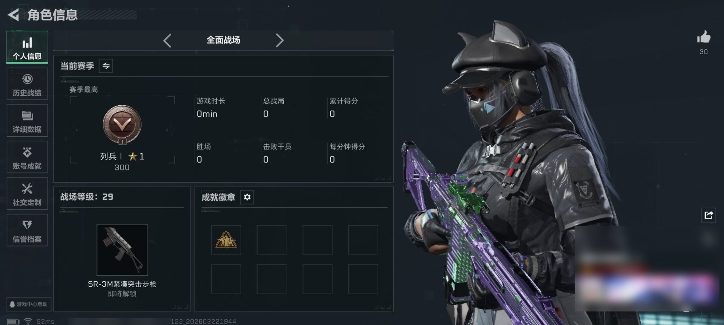Select the gold triangle achievement badge
724x325 pixels.
point(226,240)
